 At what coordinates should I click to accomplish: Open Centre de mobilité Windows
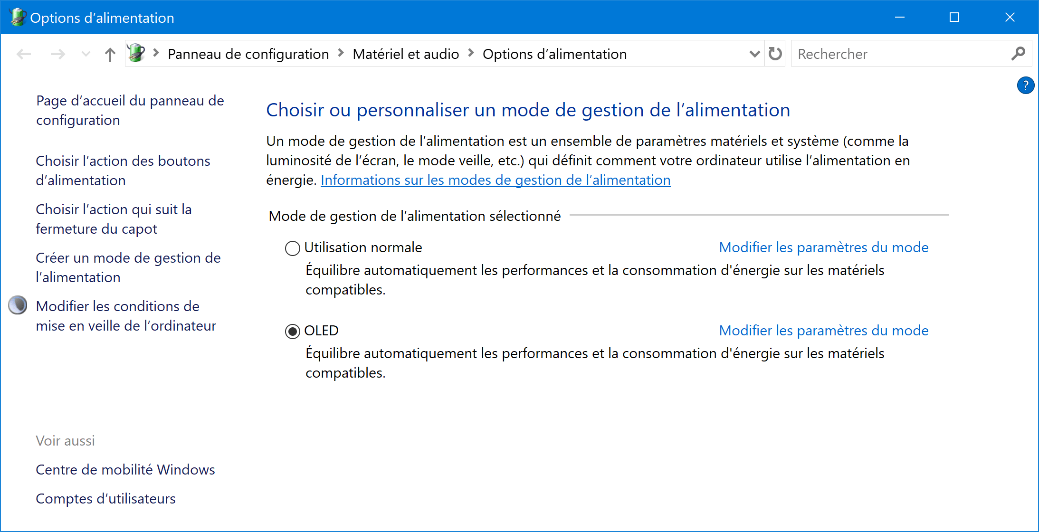tap(125, 469)
